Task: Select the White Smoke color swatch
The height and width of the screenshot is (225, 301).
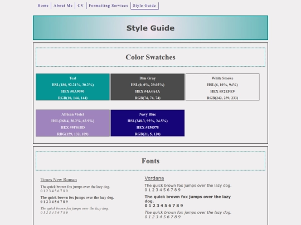Action: tap(222, 87)
